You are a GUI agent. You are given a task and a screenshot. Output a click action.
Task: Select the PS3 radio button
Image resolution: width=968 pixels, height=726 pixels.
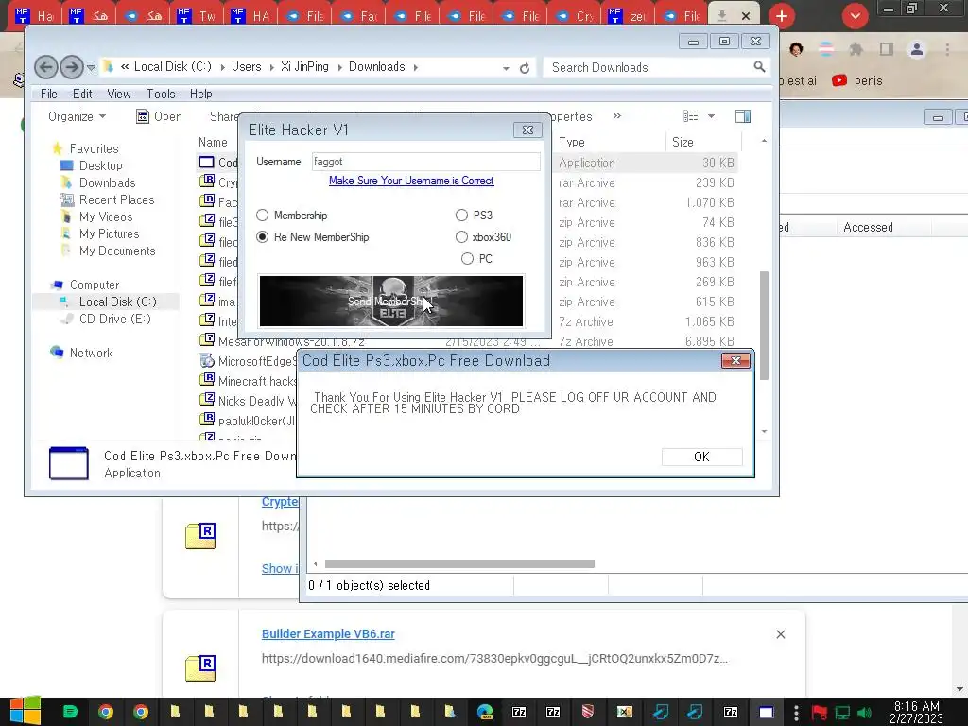click(461, 215)
